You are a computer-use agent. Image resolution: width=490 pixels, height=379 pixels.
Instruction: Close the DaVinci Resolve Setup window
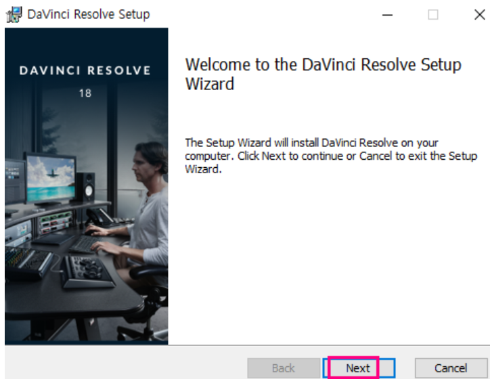tap(479, 14)
